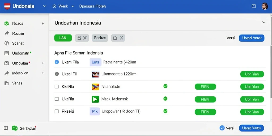Expand the Umovlan sidebar item
Image resolution: width=272 pixels, height=136 pixels.
click(43, 63)
